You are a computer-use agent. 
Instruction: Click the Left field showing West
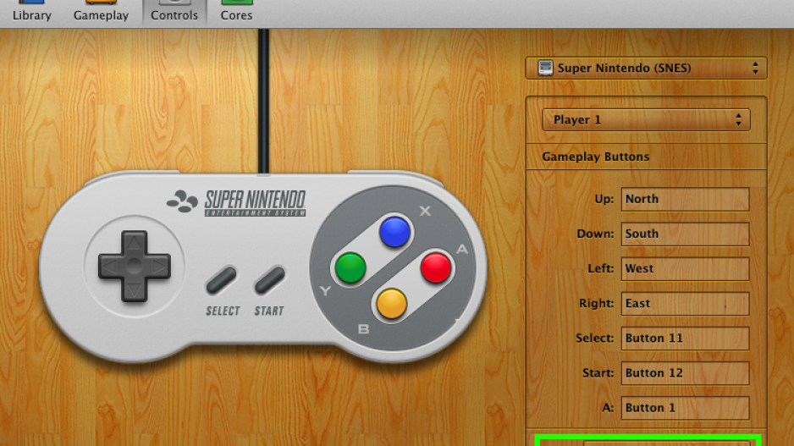pos(685,269)
